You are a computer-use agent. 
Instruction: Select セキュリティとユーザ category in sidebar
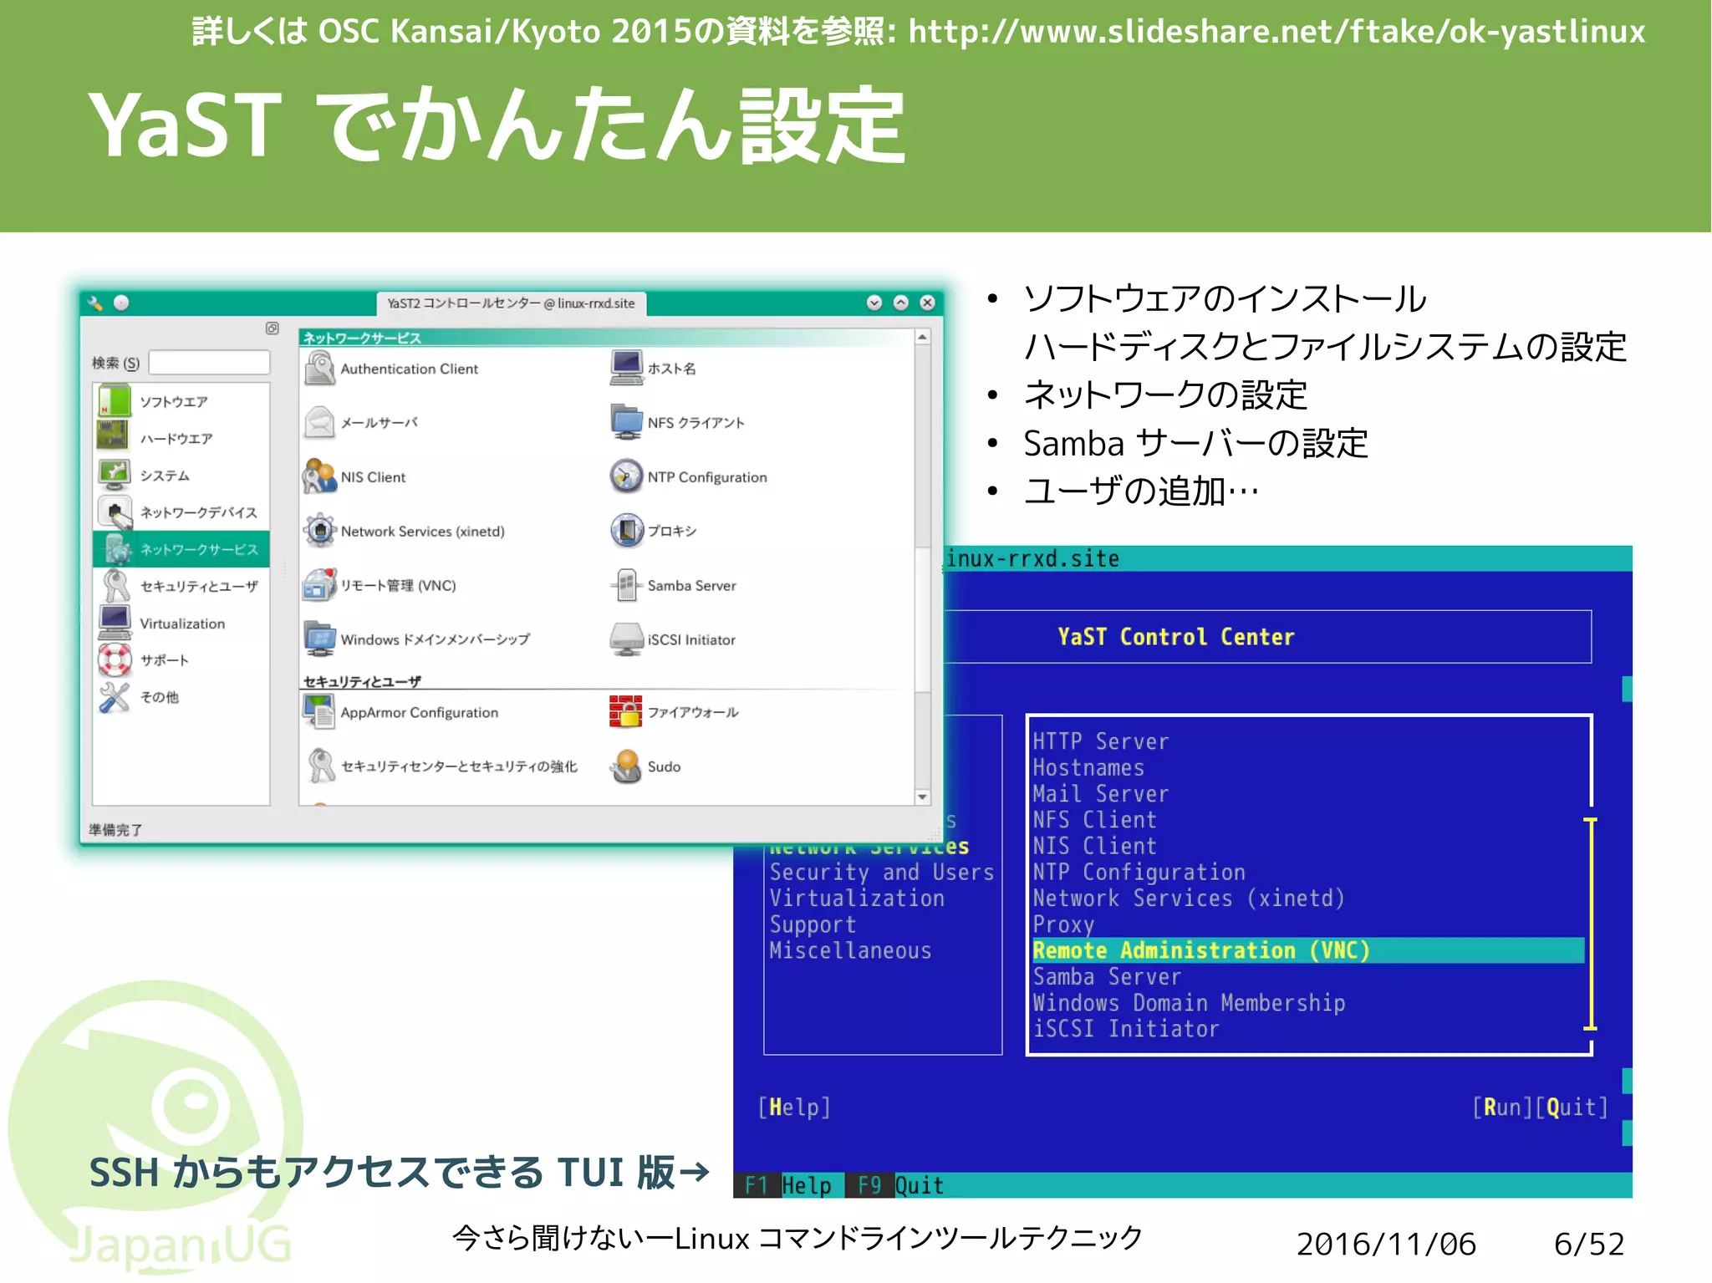click(x=181, y=586)
